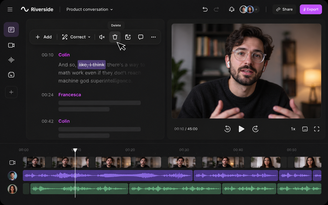Click the male collaborator avatar in header
Viewport: 328px width, 205px height.
[x=243, y=10]
